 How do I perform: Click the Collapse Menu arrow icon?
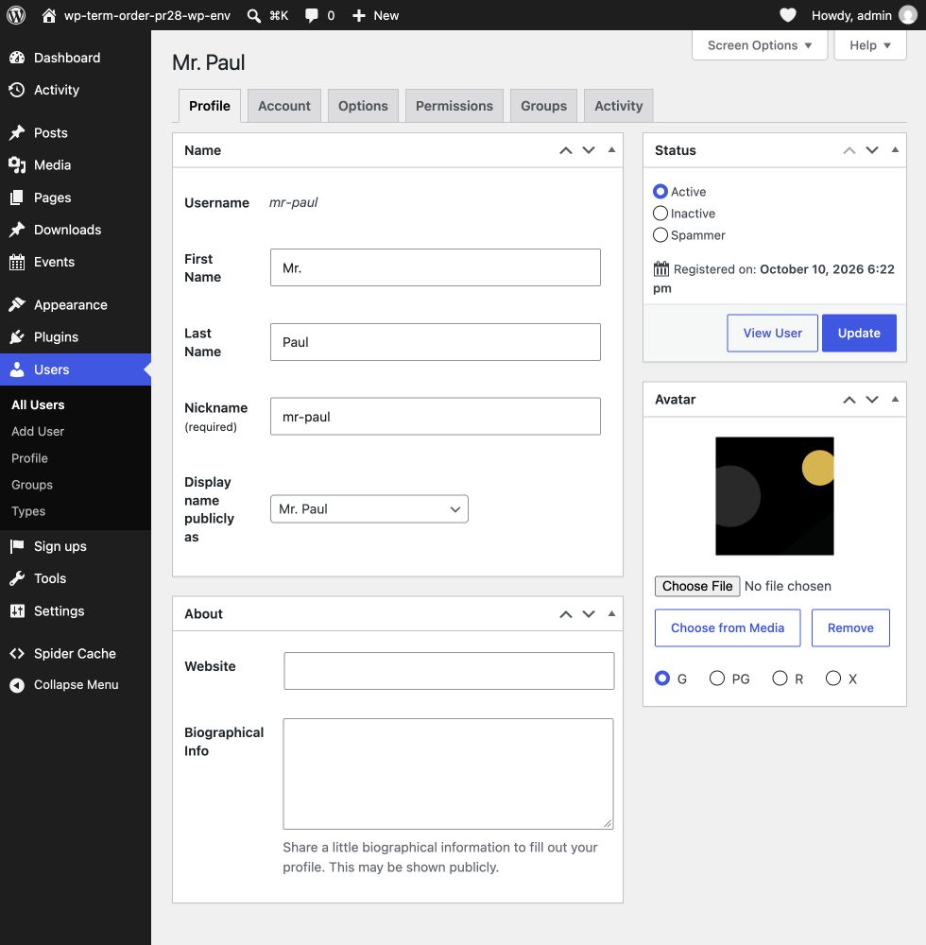17,685
